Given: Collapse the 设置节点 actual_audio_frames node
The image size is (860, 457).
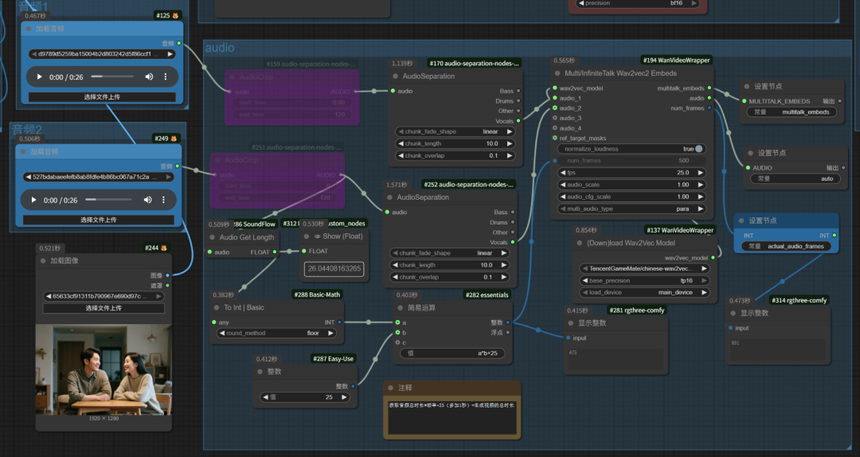Looking at the screenshot, I should click(x=741, y=221).
